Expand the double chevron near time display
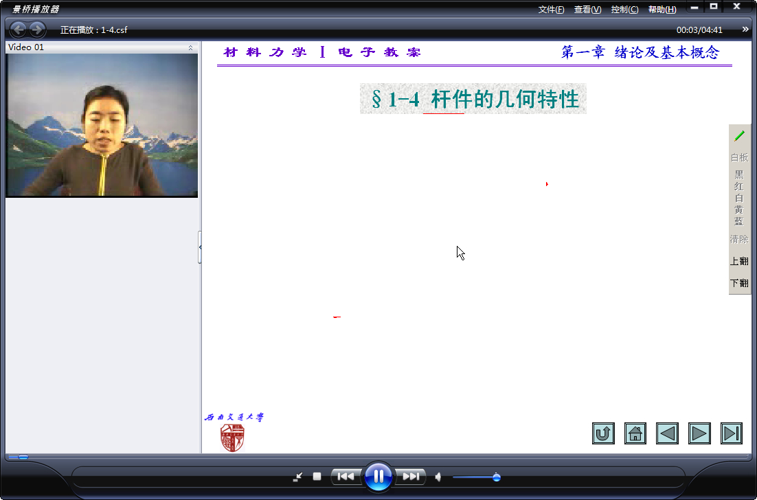The image size is (757, 500). (745, 30)
